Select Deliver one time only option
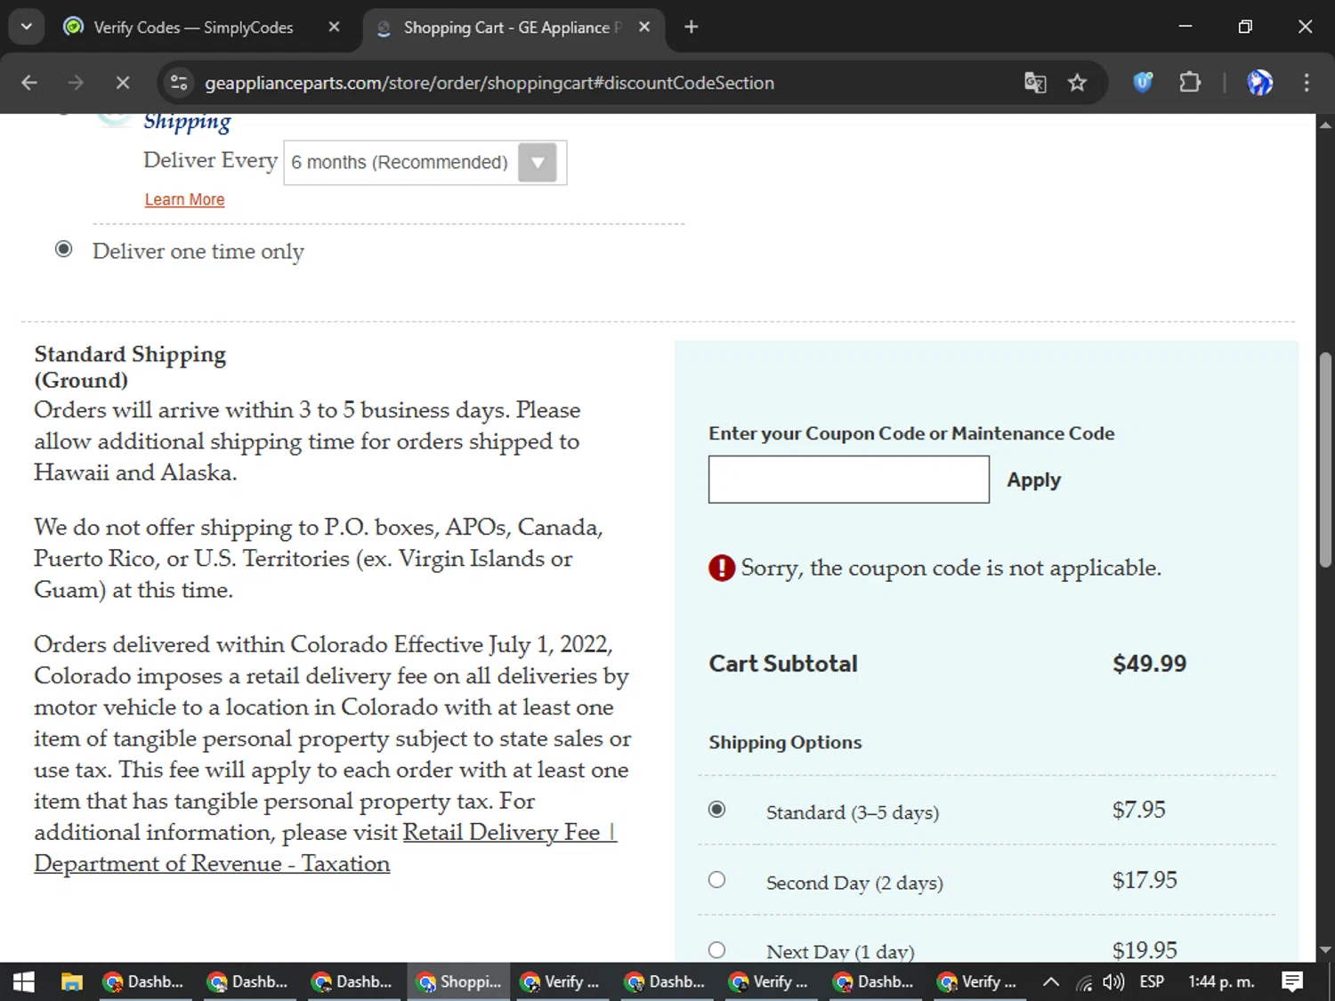The image size is (1335, 1001). pos(64,249)
